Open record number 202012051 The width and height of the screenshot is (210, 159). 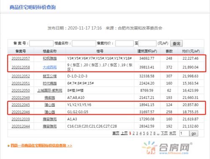(x=21, y=83)
